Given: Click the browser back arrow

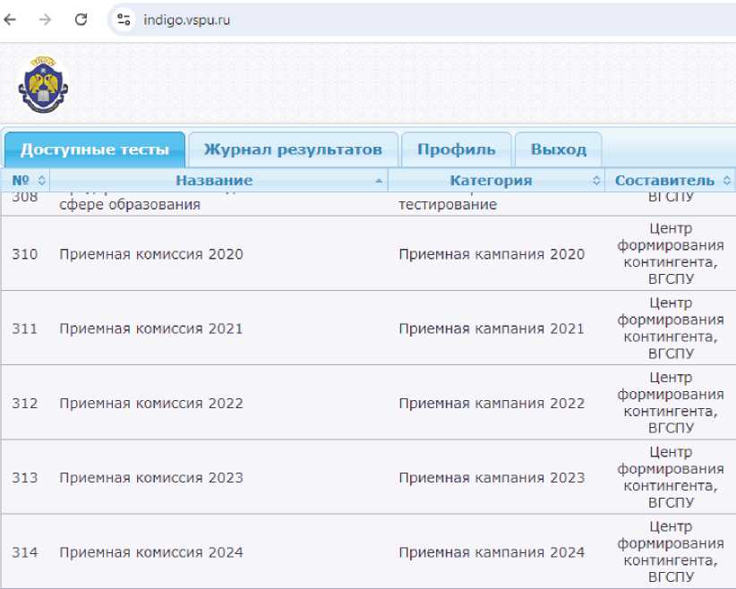Looking at the screenshot, I should coord(12,20).
